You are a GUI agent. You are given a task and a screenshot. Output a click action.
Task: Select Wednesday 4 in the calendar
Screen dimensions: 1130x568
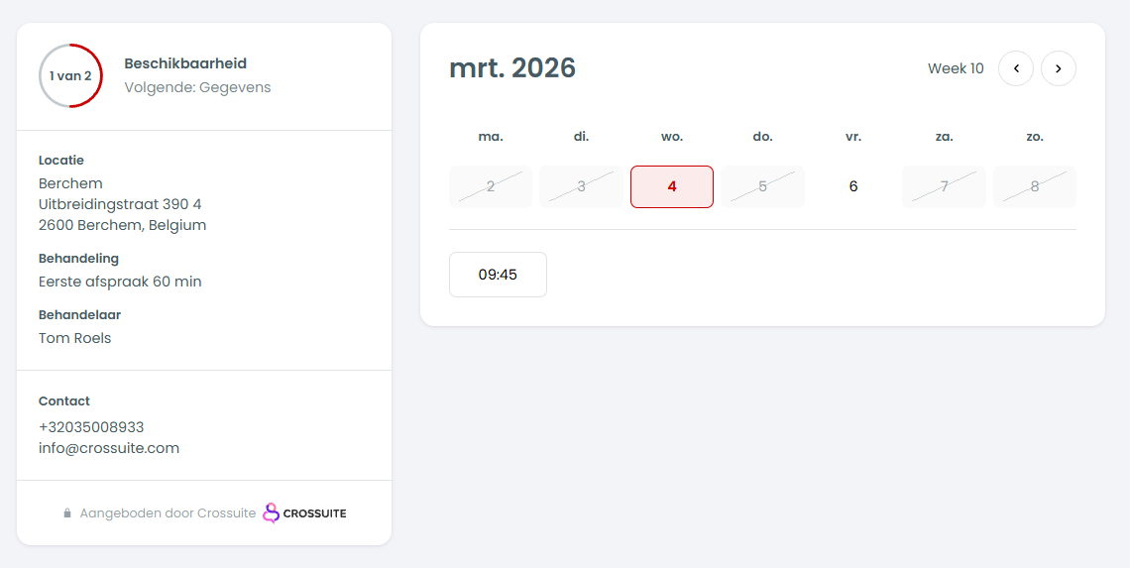pyautogui.click(x=672, y=186)
